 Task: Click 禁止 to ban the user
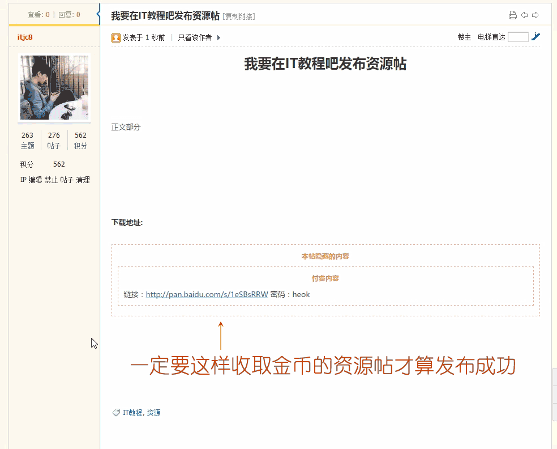52,180
